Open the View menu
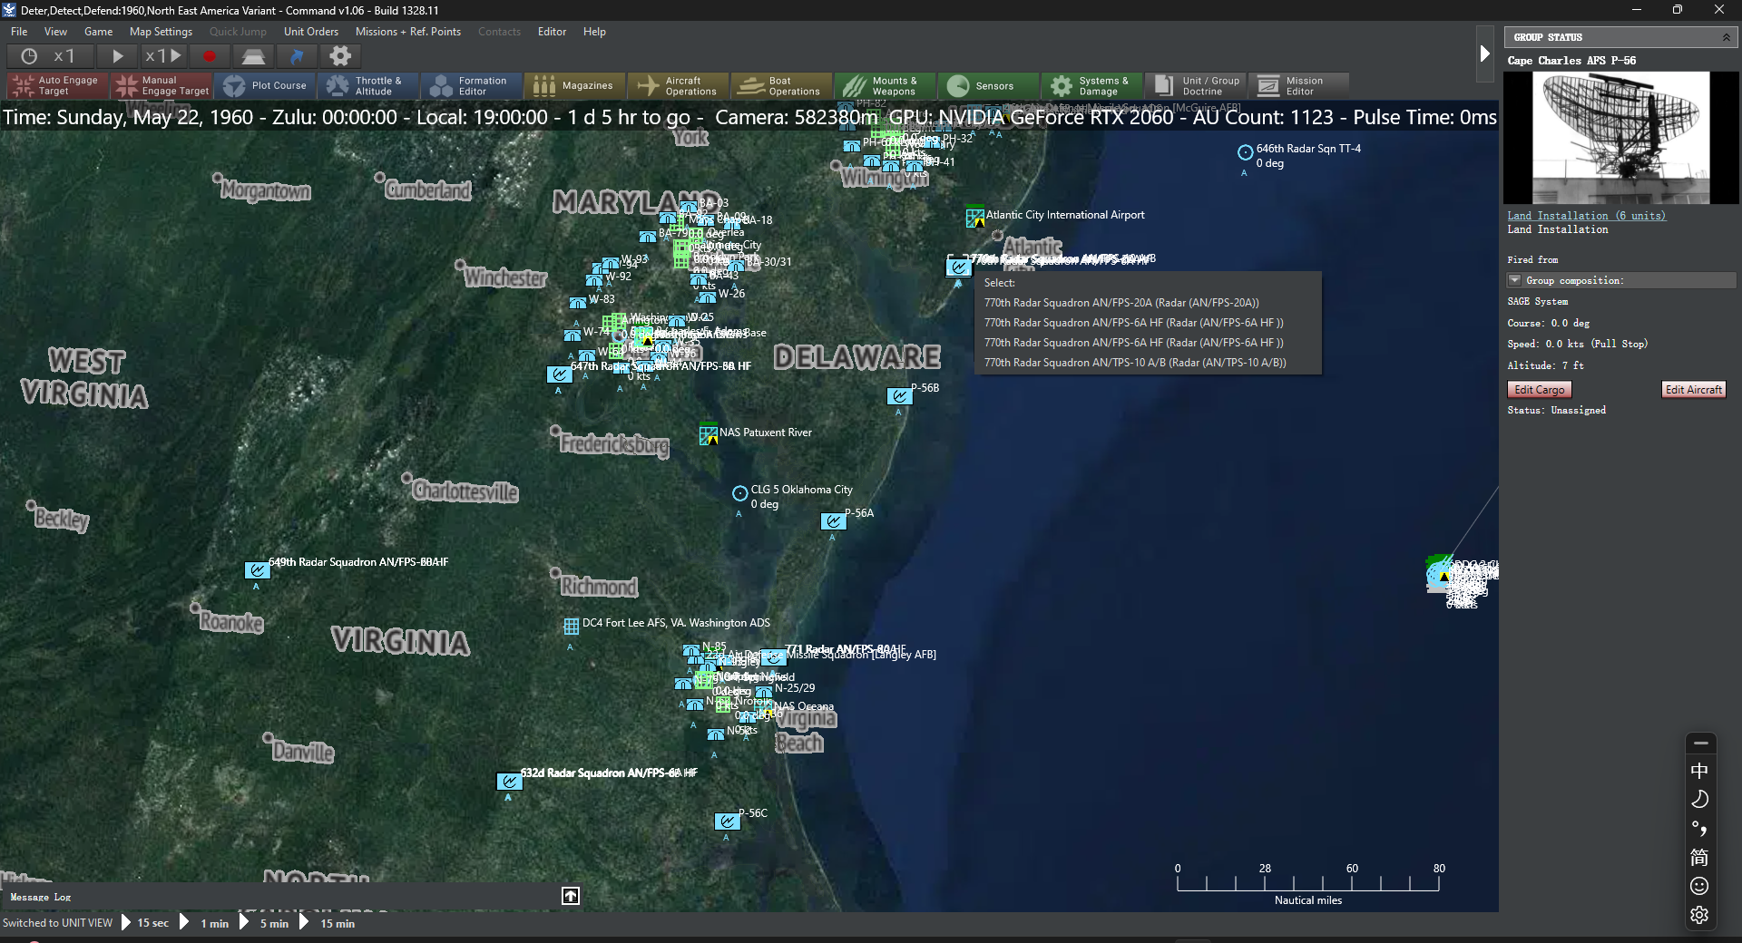1742x943 pixels. pos(55,32)
